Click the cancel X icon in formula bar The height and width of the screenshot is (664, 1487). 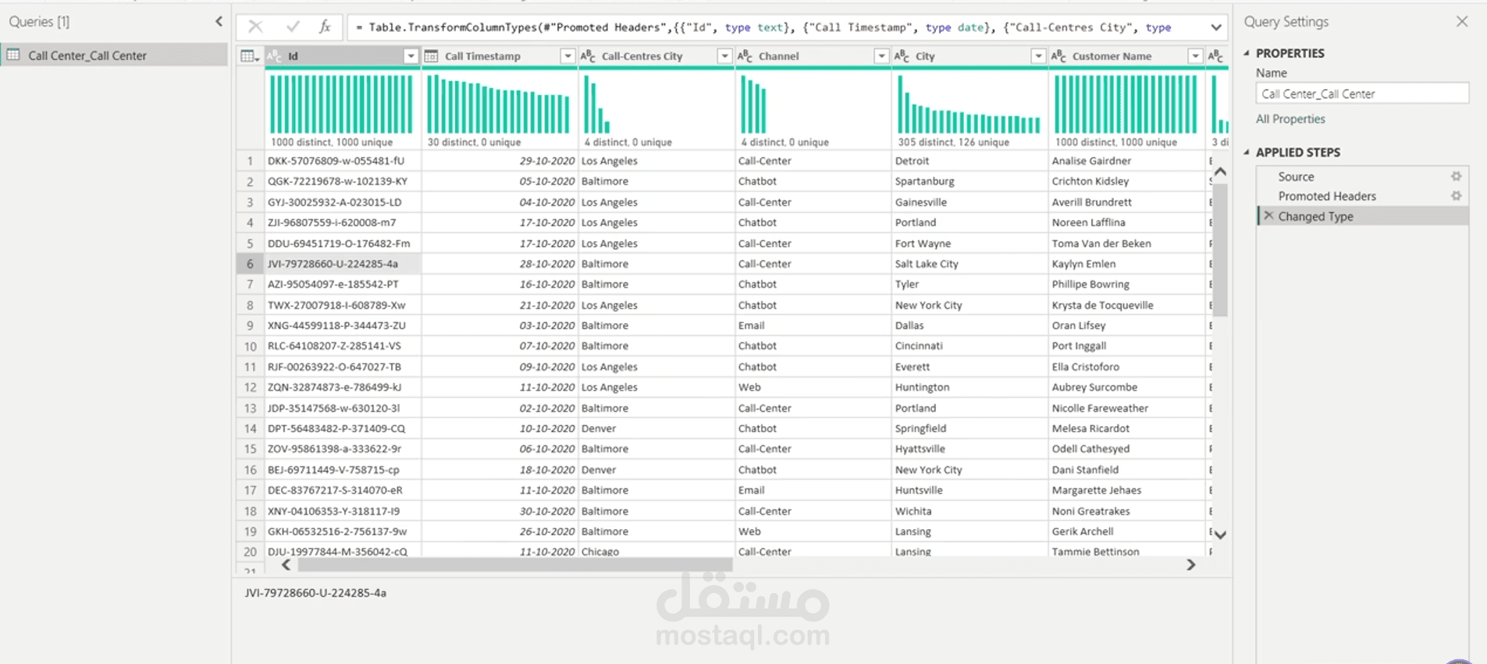pos(255,27)
